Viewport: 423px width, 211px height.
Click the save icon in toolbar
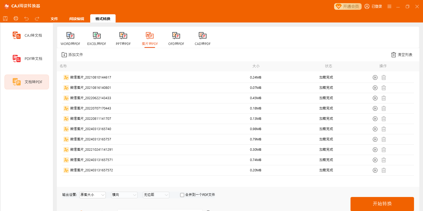[x=5, y=19]
